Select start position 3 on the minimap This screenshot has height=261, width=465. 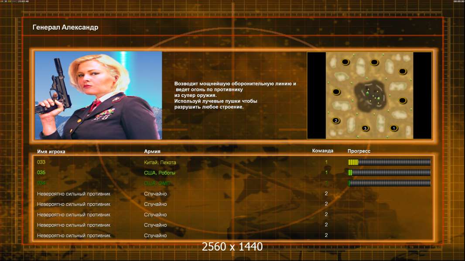tap(365, 128)
